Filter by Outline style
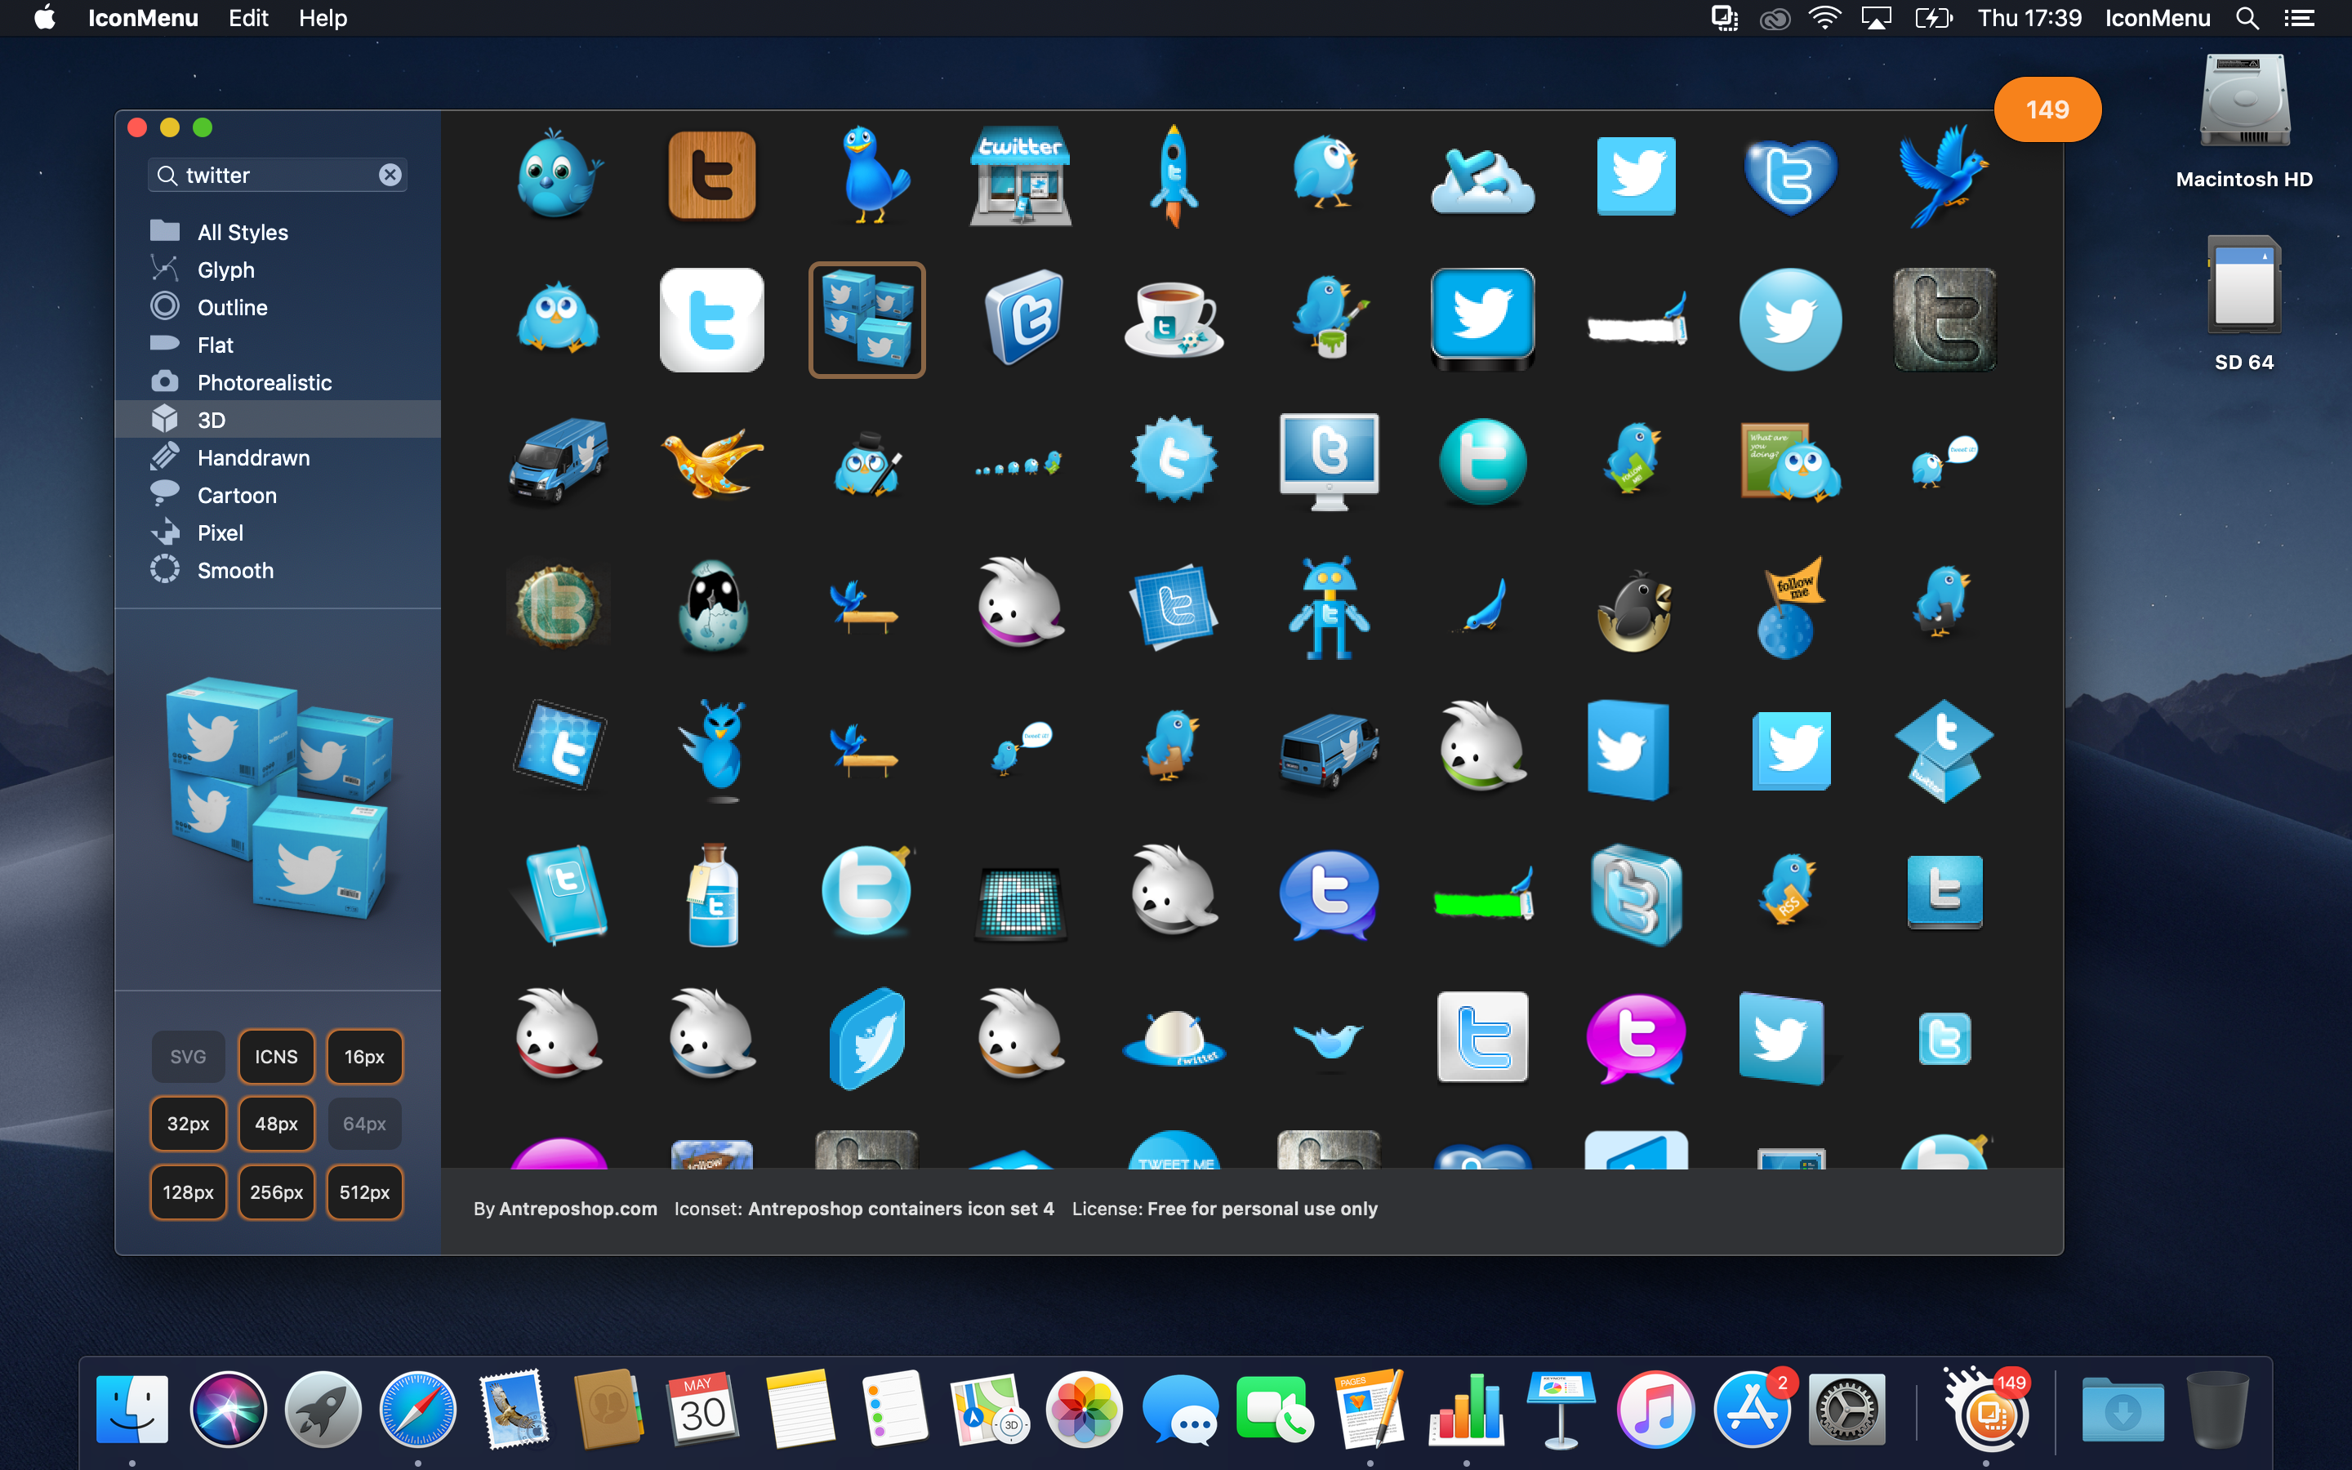This screenshot has height=1470, width=2352. (278, 307)
